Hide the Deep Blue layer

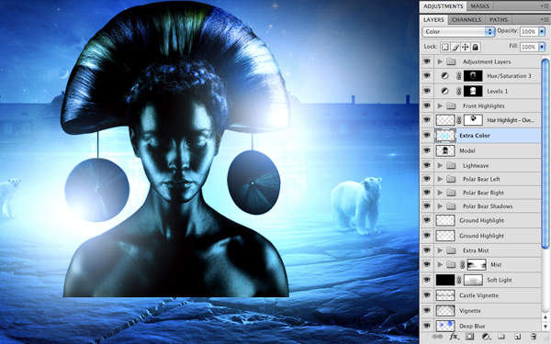pos(427,326)
